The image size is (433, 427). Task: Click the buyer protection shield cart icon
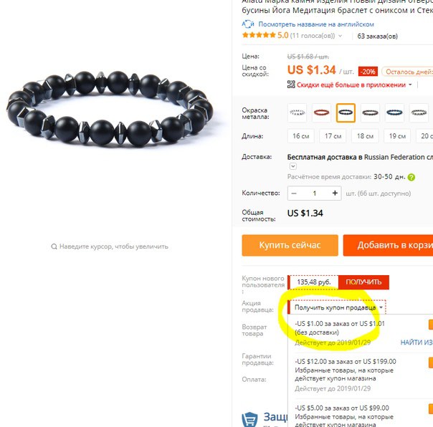(250, 420)
